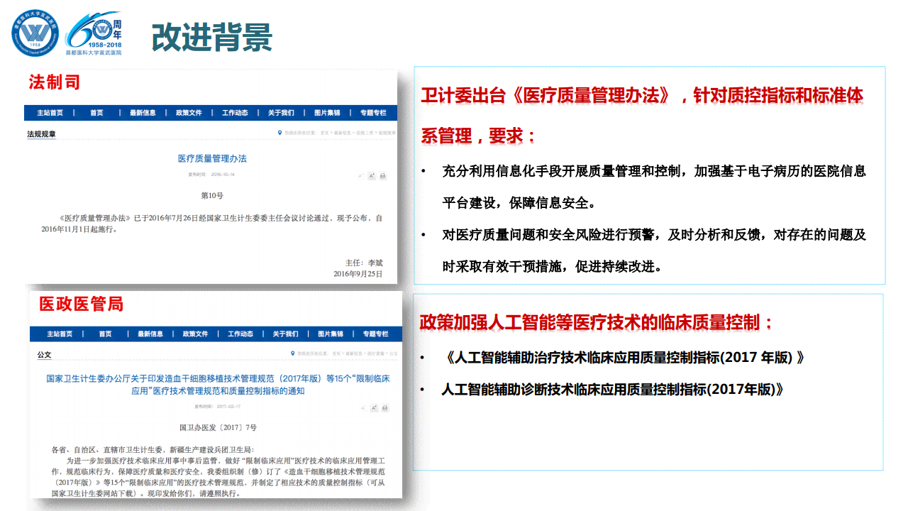Open 图片集锦 in the 法制司 navigation bar

click(327, 113)
